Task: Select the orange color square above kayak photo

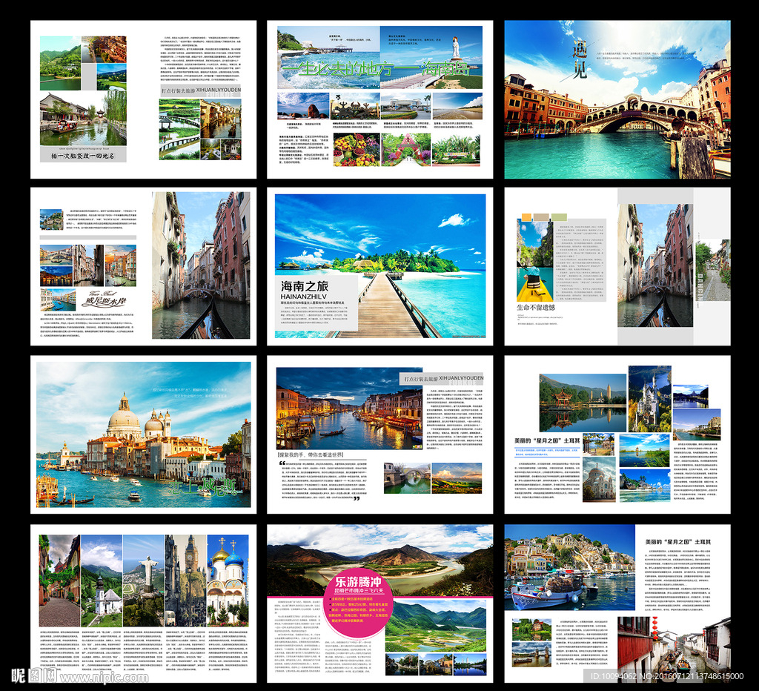Action: click(526, 217)
